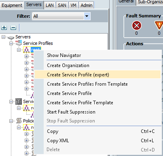Image resolution: width=163 pixels, height=156 pixels.
Task: Open the VM tab
Action: [73, 5]
